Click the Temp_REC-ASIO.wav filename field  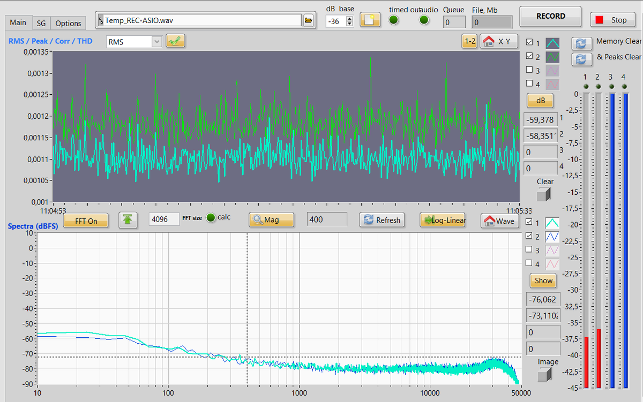click(x=199, y=20)
